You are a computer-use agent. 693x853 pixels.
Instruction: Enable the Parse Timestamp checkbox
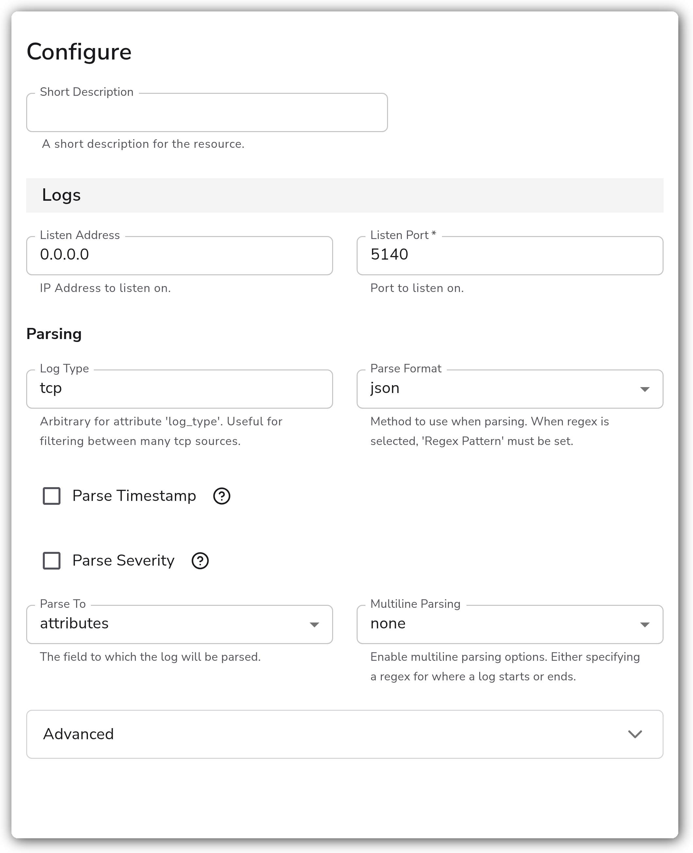(52, 496)
